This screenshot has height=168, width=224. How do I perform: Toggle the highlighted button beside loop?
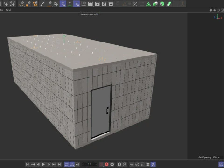[x=72, y=164]
